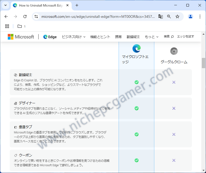Open 副操縦士 in the navigation bar

click(x=133, y=37)
